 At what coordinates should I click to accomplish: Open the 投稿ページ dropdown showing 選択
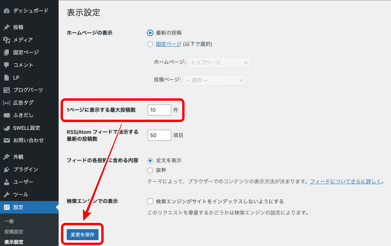point(214,80)
